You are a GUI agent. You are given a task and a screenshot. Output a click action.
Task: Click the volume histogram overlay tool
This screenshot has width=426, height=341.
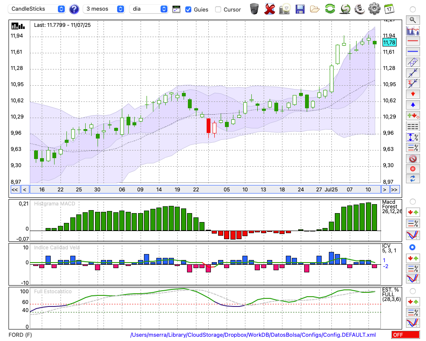click(413, 30)
